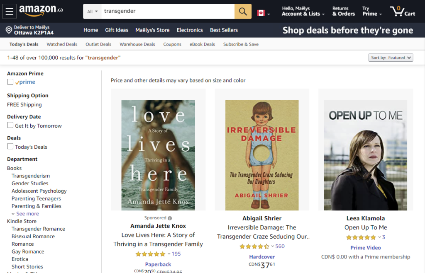This screenshot has height=273, width=425.
Task: Open the Electronics nav item
Action: coord(190,30)
